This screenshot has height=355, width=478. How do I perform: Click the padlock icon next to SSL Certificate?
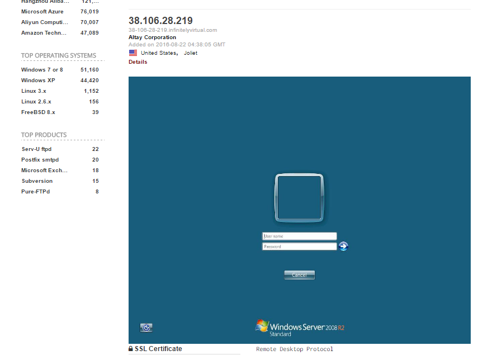[130, 349]
